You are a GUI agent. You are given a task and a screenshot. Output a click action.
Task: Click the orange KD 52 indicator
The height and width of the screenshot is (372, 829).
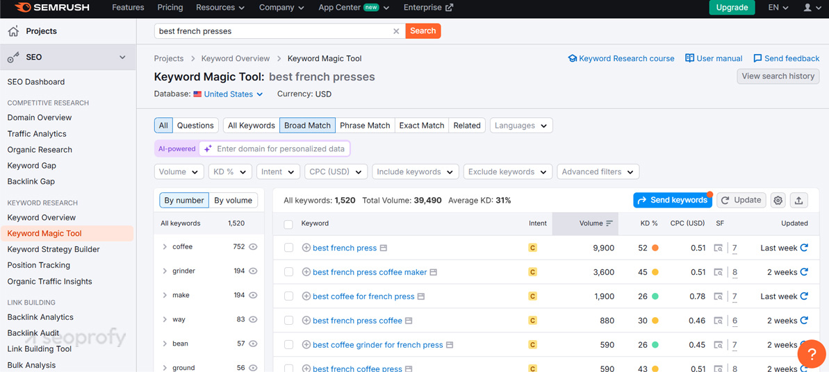point(655,248)
